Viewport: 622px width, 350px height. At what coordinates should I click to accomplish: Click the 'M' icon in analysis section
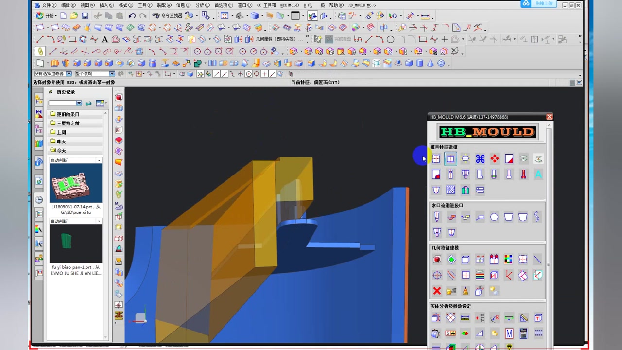coord(509,333)
